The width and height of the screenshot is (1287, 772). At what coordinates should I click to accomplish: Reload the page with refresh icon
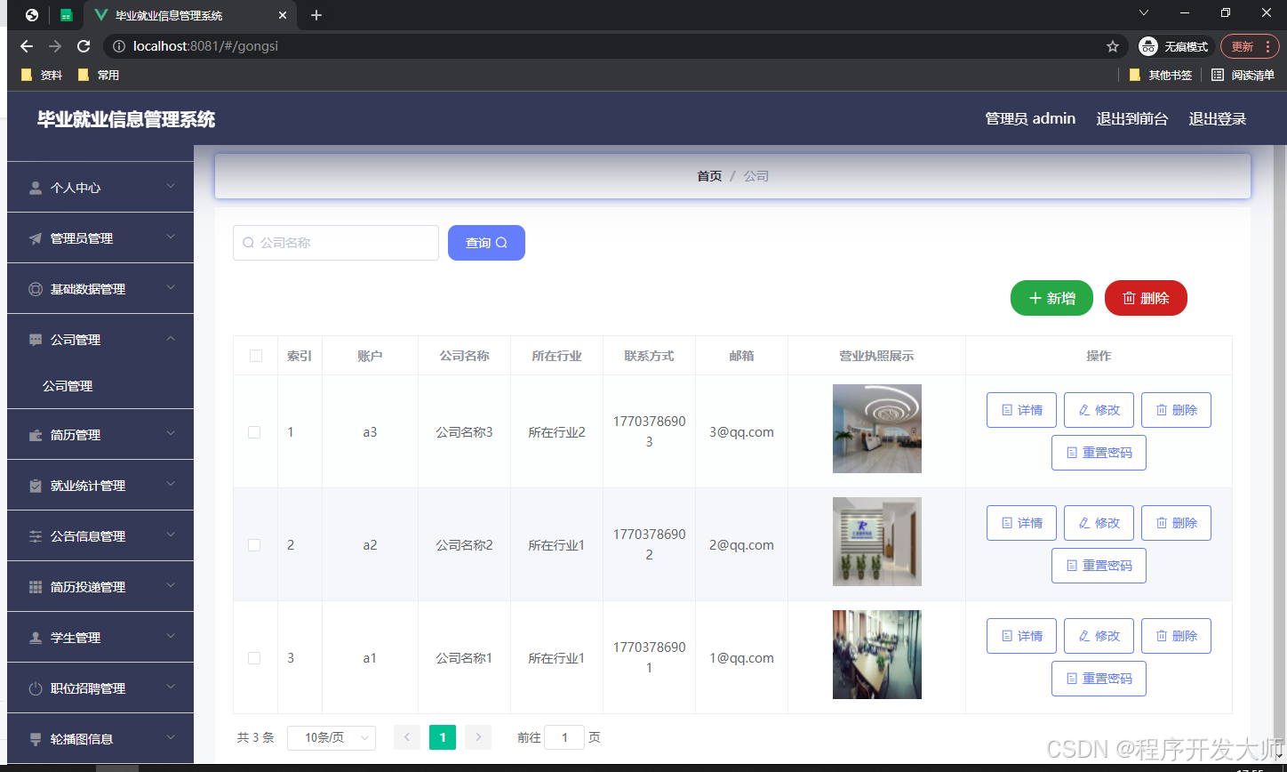[84, 46]
